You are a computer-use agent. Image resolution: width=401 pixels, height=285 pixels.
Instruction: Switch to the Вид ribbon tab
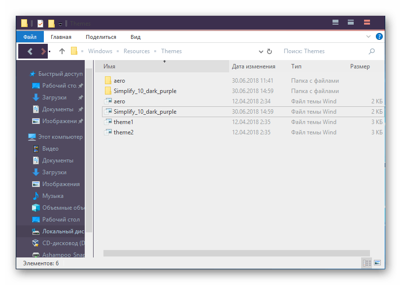click(x=135, y=37)
